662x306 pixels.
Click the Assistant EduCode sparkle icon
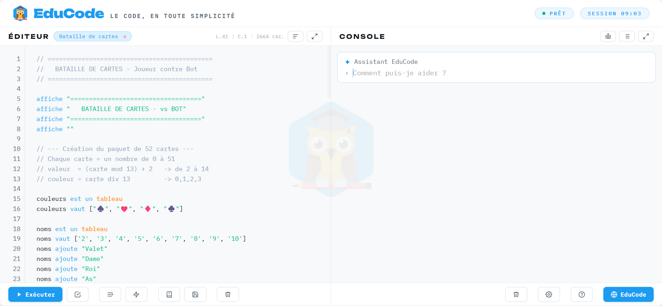click(x=347, y=62)
